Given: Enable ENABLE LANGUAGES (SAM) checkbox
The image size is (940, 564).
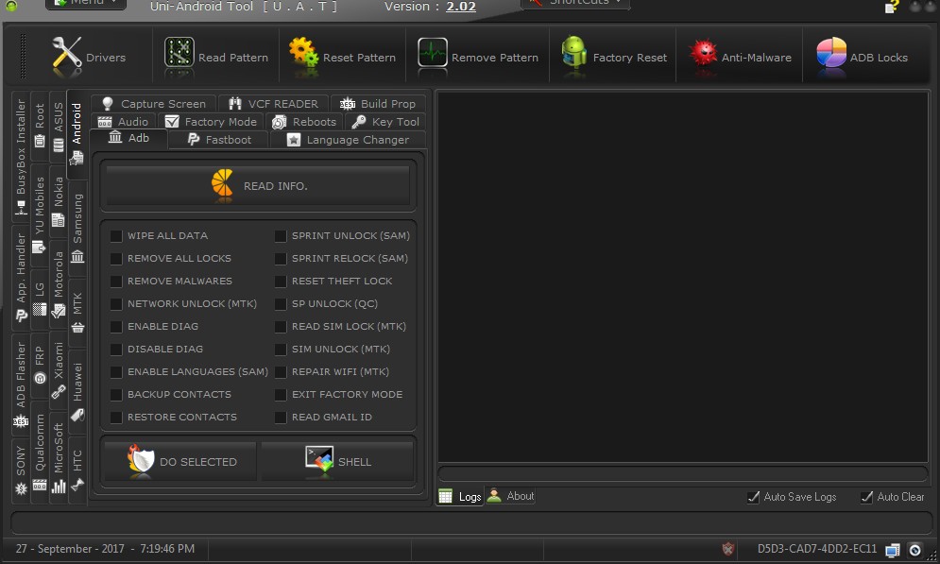Looking at the screenshot, I should click(116, 371).
